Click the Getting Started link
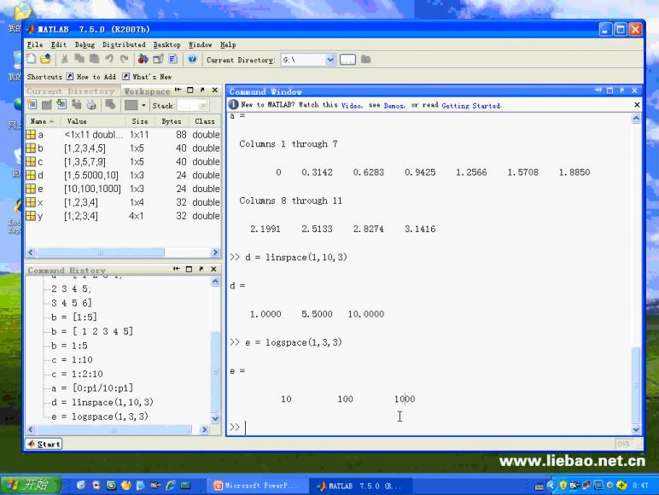 click(471, 106)
